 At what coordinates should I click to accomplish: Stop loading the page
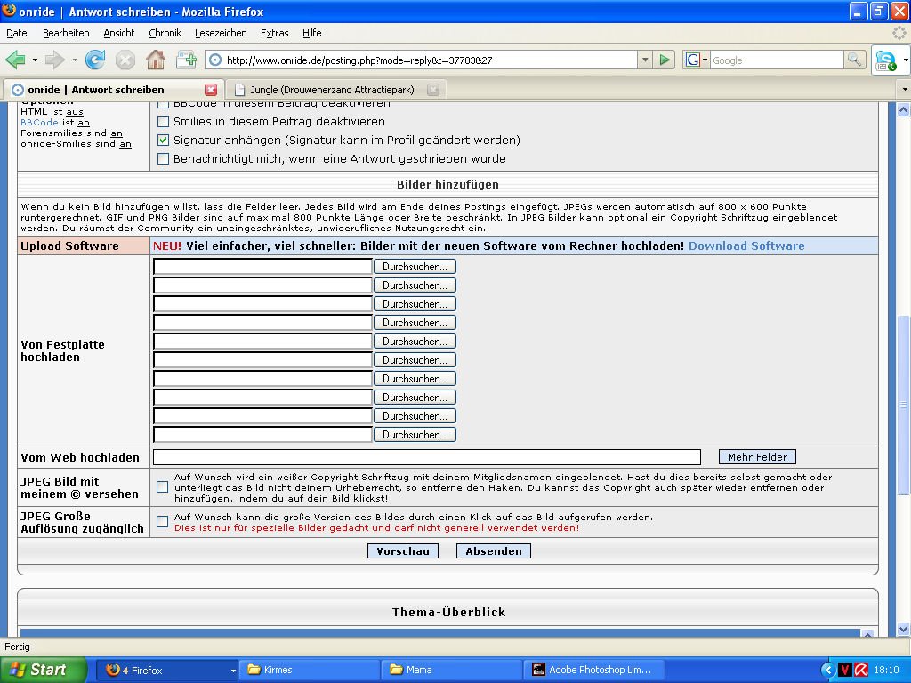pyautogui.click(x=125, y=60)
